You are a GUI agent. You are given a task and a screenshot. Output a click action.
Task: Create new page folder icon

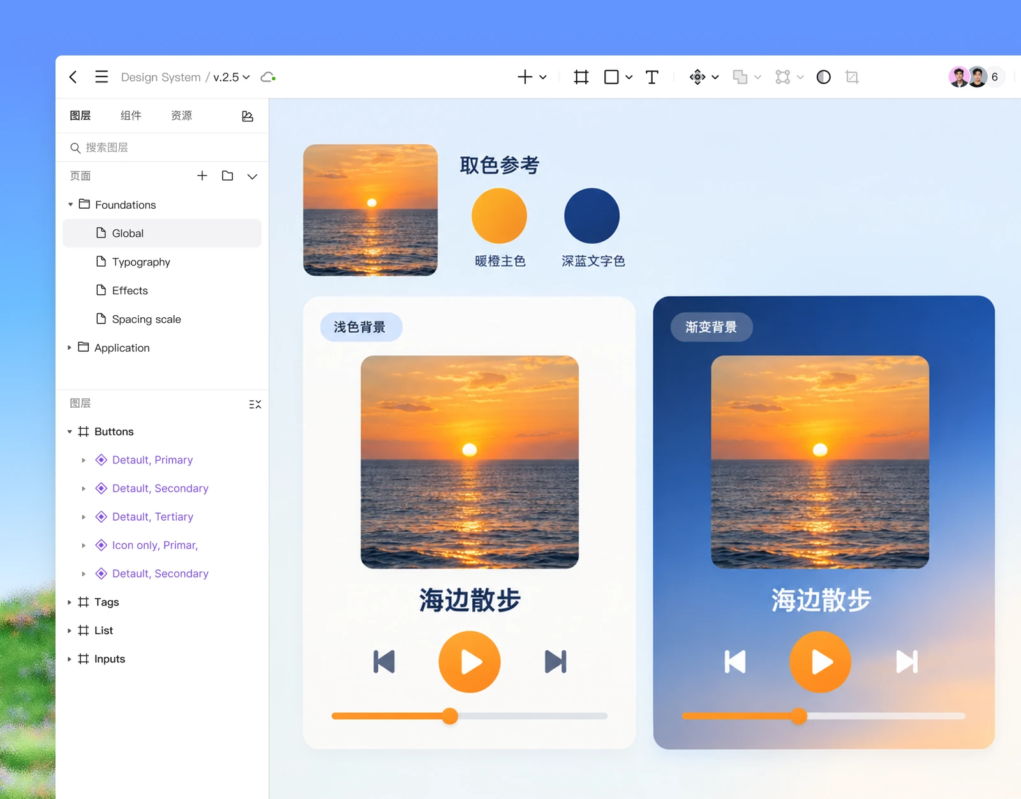tap(227, 175)
